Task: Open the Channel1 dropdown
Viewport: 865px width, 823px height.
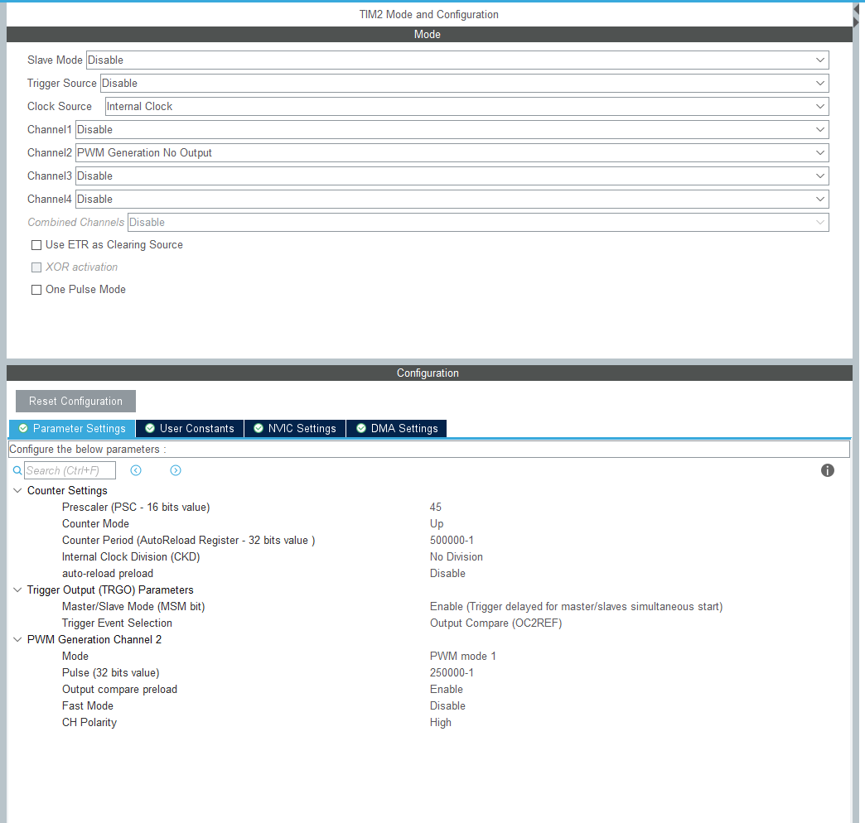Action: pyautogui.click(x=452, y=129)
